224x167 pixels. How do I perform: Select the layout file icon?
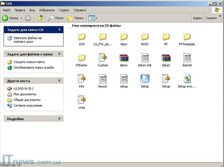click(102, 79)
